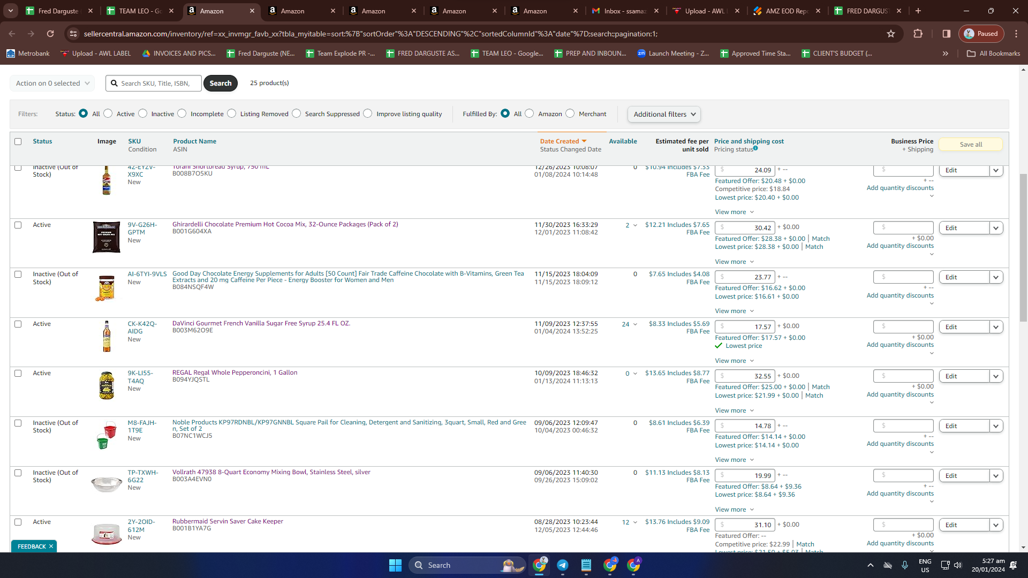Open Telegram from the taskbar
This screenshot has width=1028, height=578.
click(x=563, y=565)
